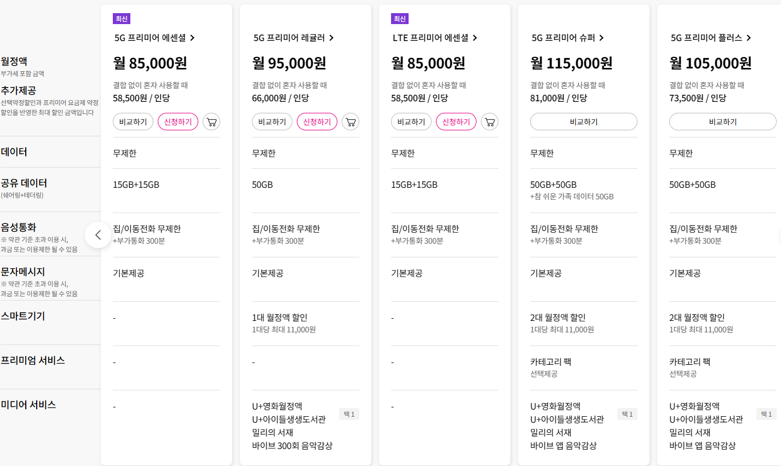Viewport: 781px width, 466px height.
Task: Open the 5G 프리미어 레귤러 plan details
Action: (x=294, y=38)
